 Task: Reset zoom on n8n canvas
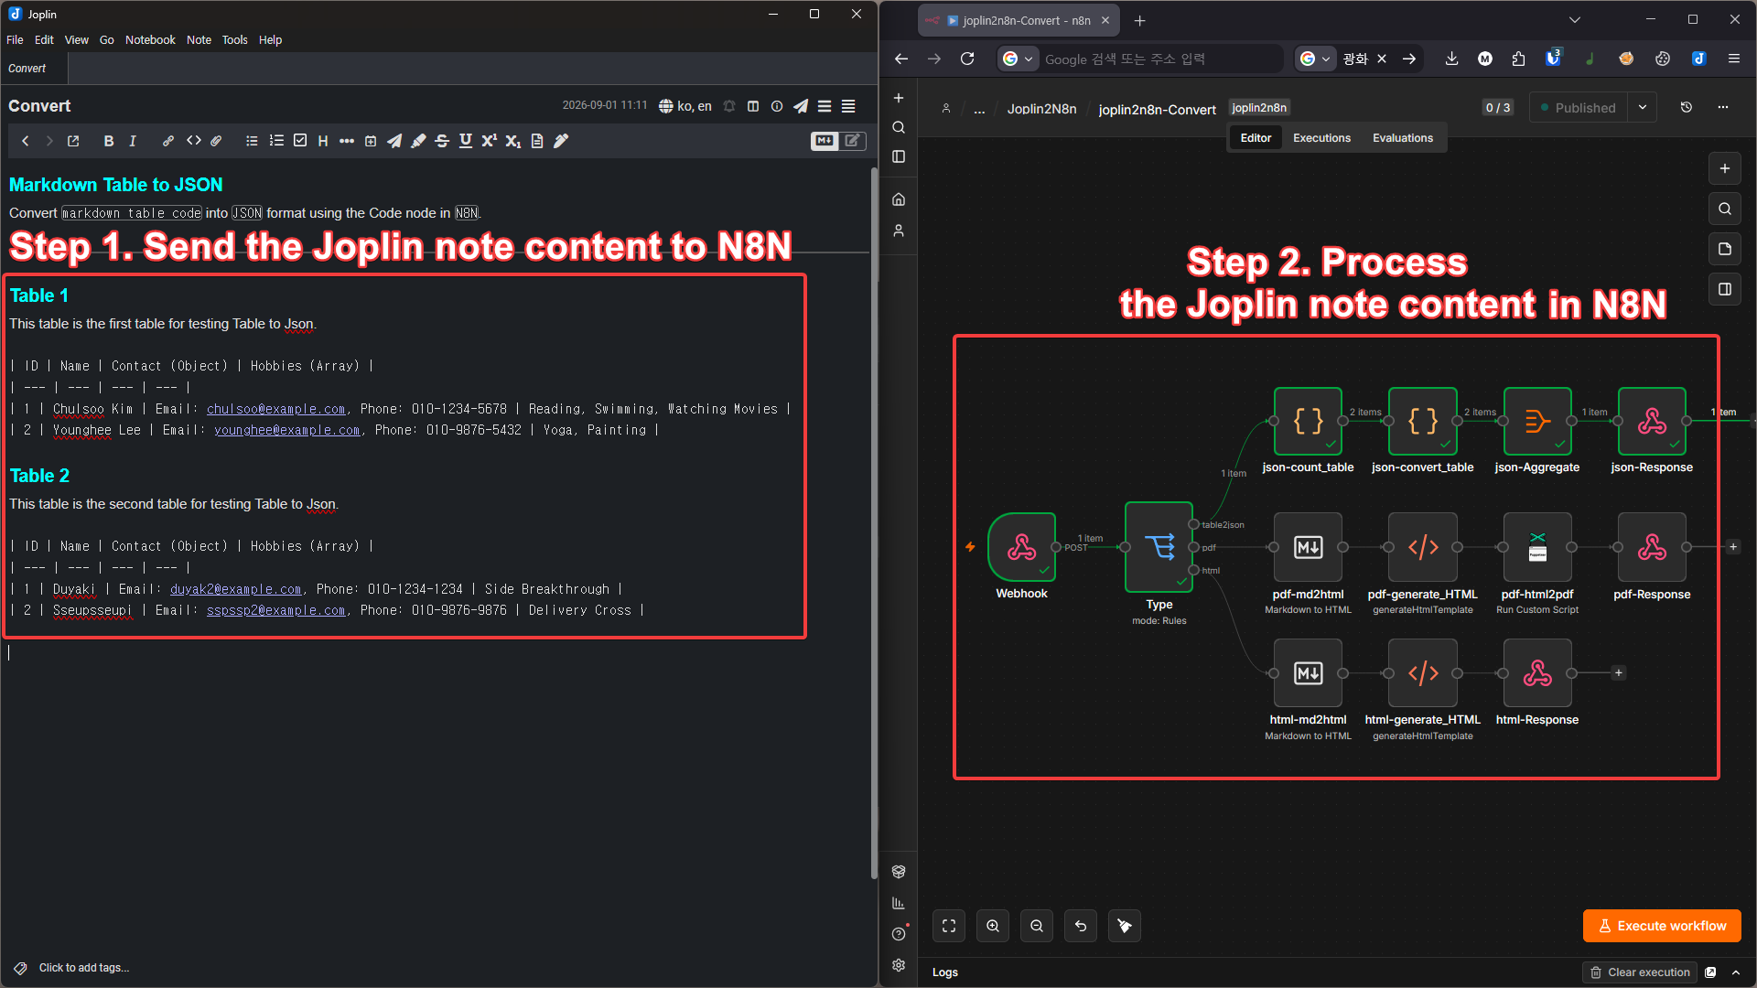pyautogui.click(x=1081, y=926)
